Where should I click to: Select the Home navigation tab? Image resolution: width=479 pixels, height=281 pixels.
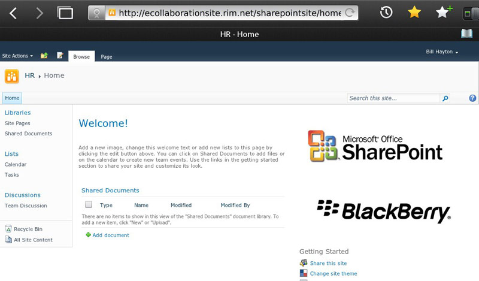point(12,98)
